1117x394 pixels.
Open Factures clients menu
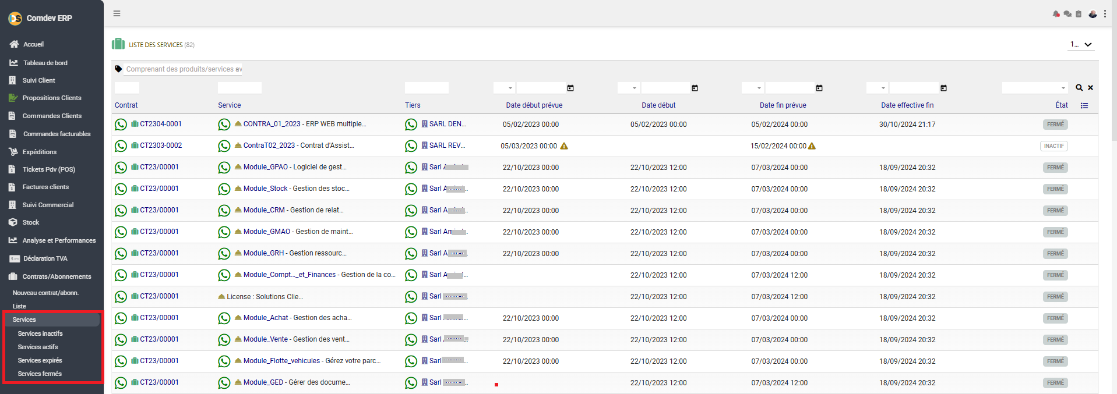[45, 187]
